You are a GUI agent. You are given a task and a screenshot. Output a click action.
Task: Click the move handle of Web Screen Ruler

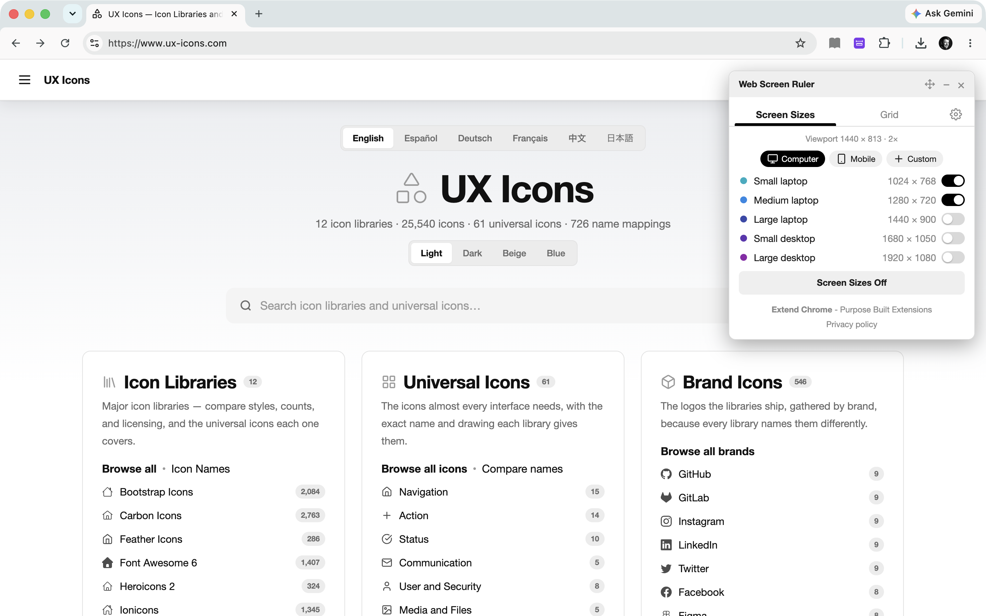pyautogui.click(x=930, y=84)
